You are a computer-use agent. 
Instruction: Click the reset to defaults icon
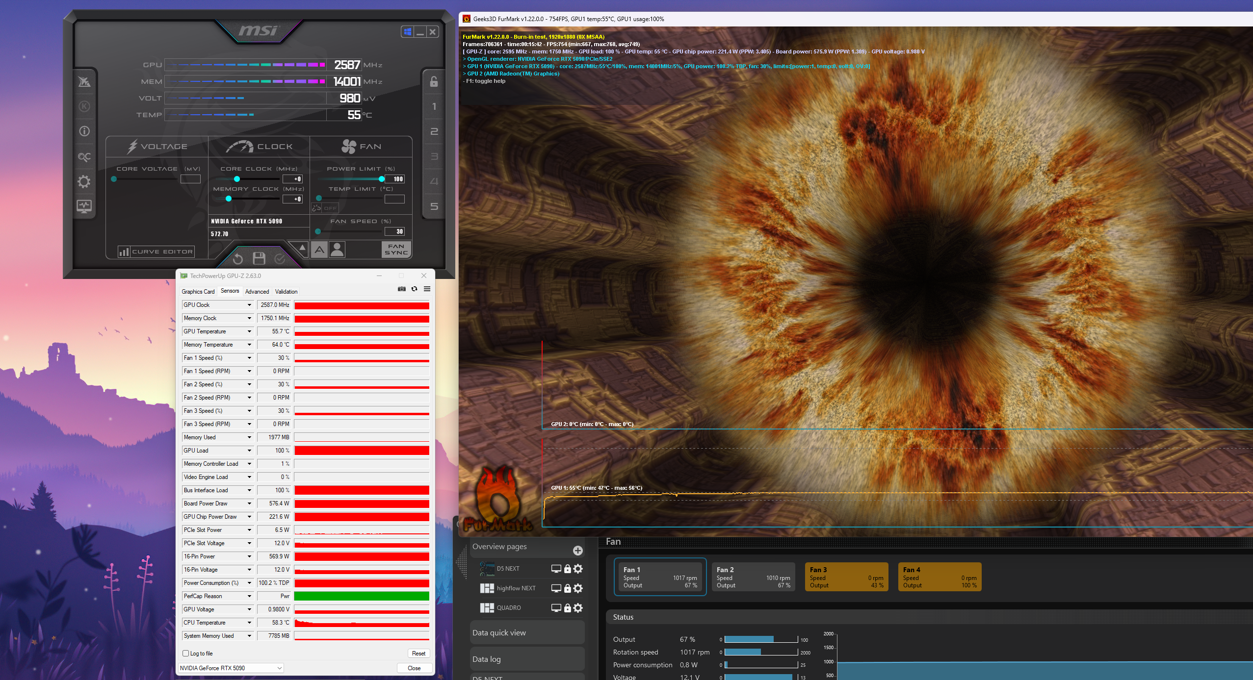(x=238, y=258)
